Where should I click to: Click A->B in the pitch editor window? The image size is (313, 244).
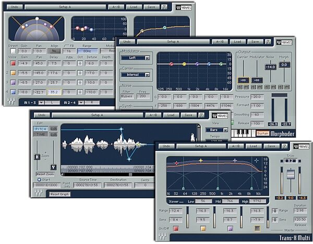coord(153,115)
